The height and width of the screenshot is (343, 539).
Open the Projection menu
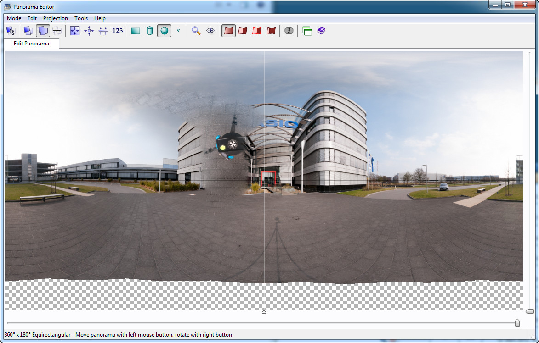click(x=56, y=18)
